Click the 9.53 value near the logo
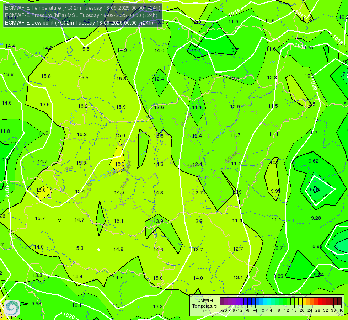The height and width of the screenshot is (320, 348). coord(36,304)
